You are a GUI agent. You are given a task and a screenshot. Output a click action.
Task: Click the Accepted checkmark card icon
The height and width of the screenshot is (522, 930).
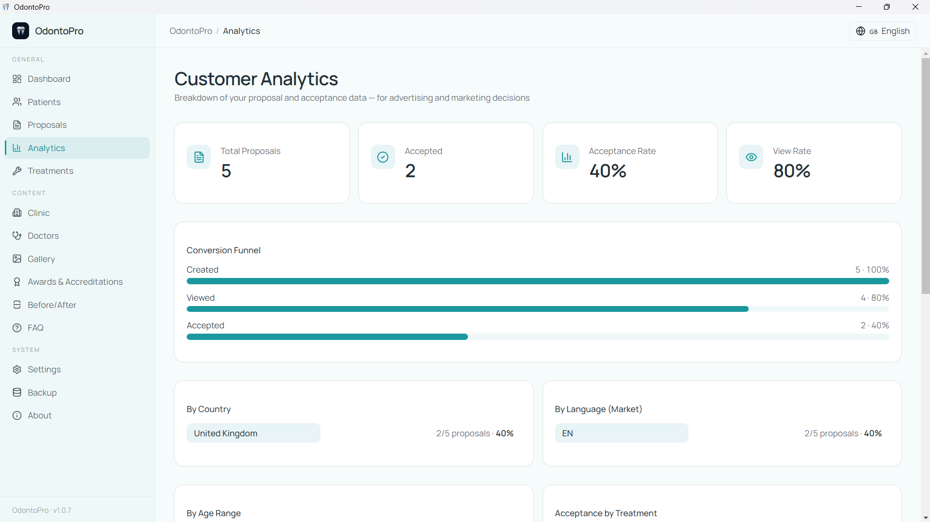(x=383, y=157)
